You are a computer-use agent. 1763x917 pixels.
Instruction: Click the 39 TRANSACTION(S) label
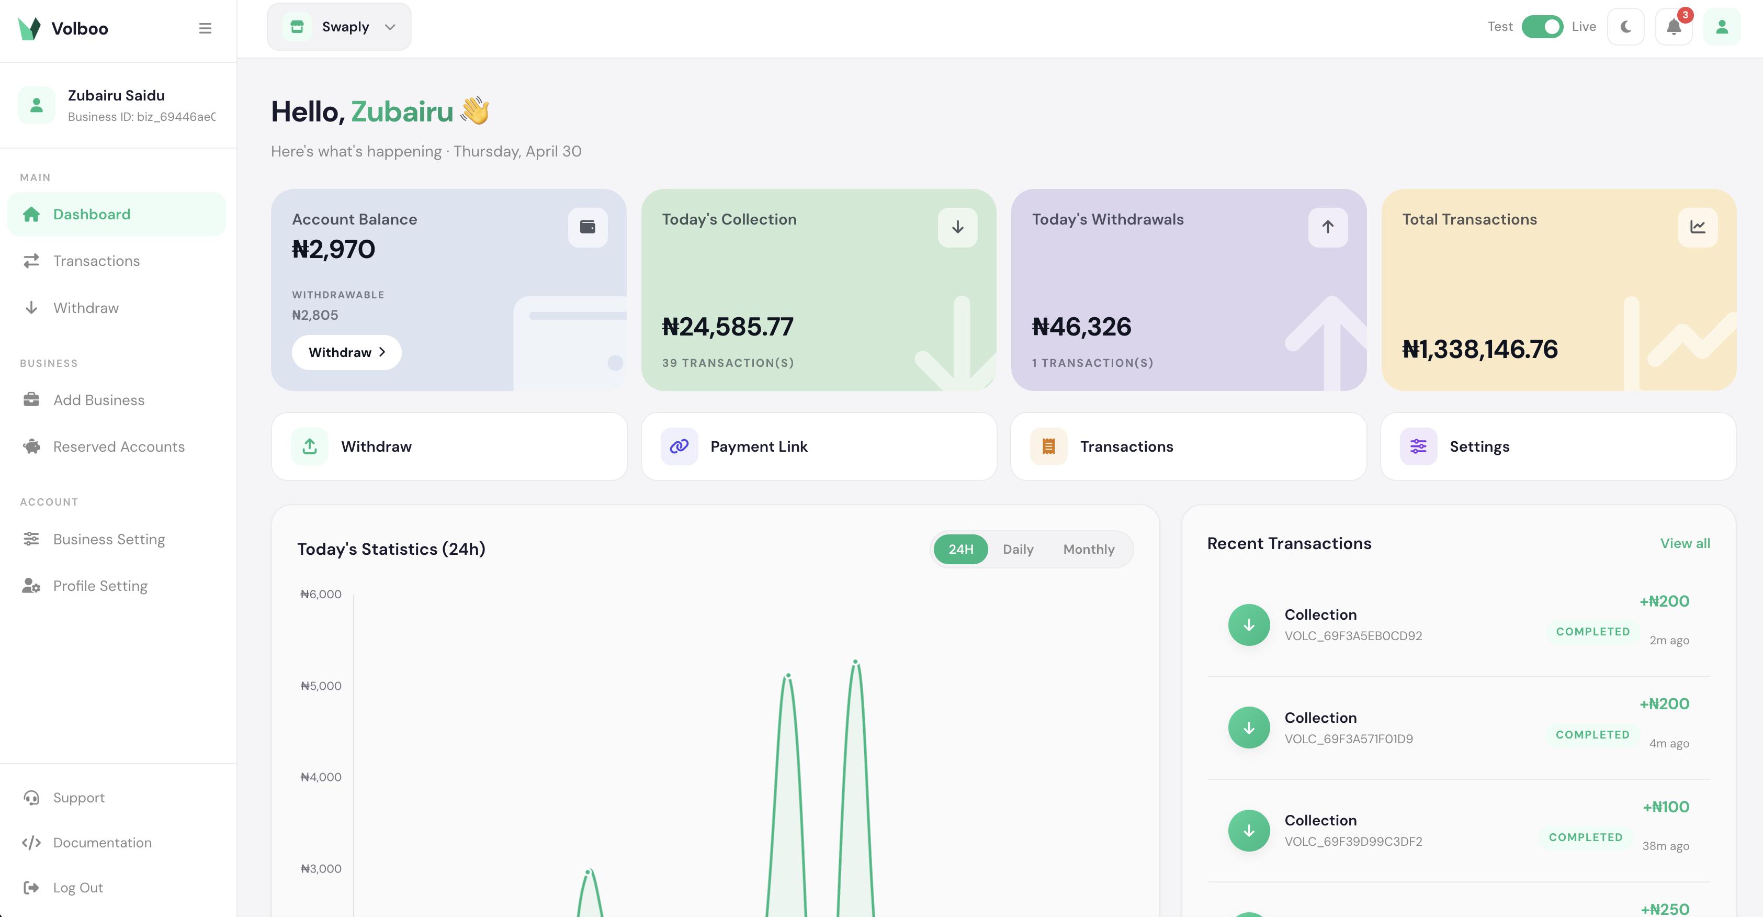click(728, 363)
